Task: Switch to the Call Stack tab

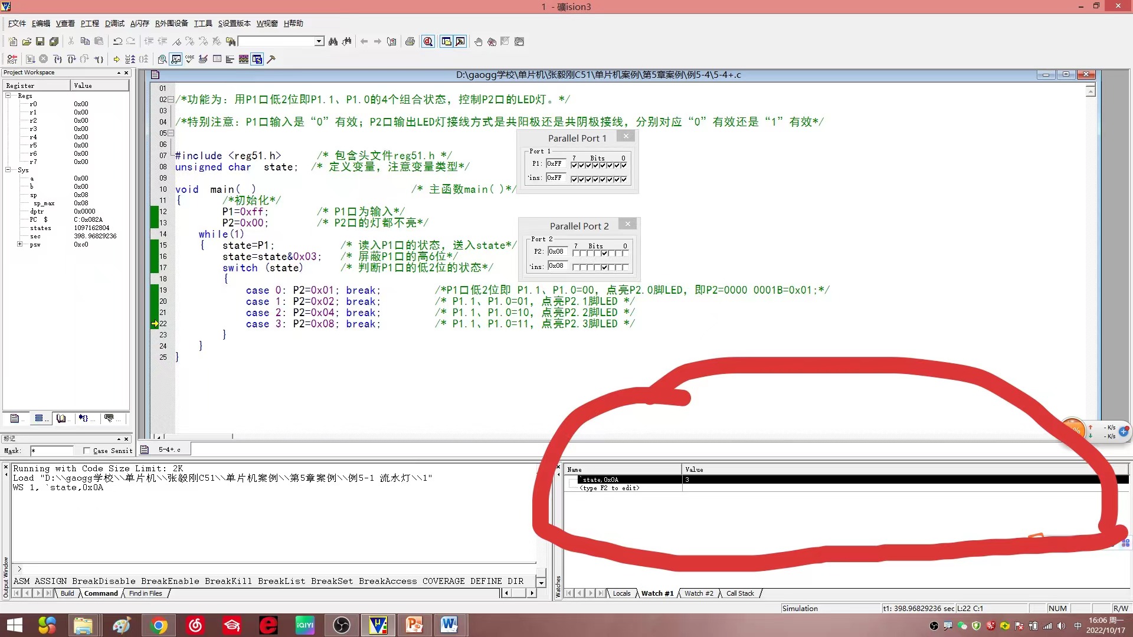Action: [739, 593]
